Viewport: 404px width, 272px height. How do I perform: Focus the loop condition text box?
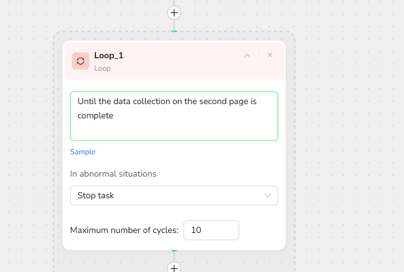[x=173, y=124]
